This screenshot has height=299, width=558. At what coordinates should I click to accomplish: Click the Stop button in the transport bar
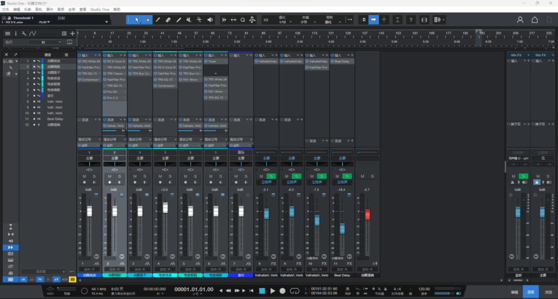click(262, 291)
